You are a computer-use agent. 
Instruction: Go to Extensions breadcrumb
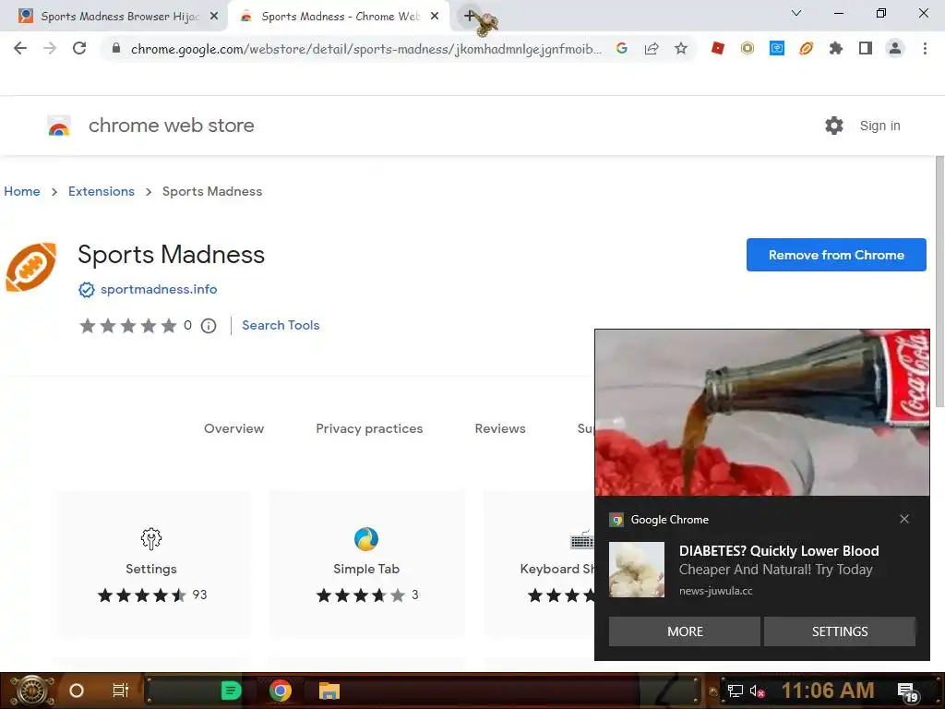pos(102,191)
